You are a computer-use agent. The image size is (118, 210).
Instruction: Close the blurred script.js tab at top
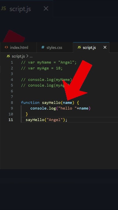point(46,9)
